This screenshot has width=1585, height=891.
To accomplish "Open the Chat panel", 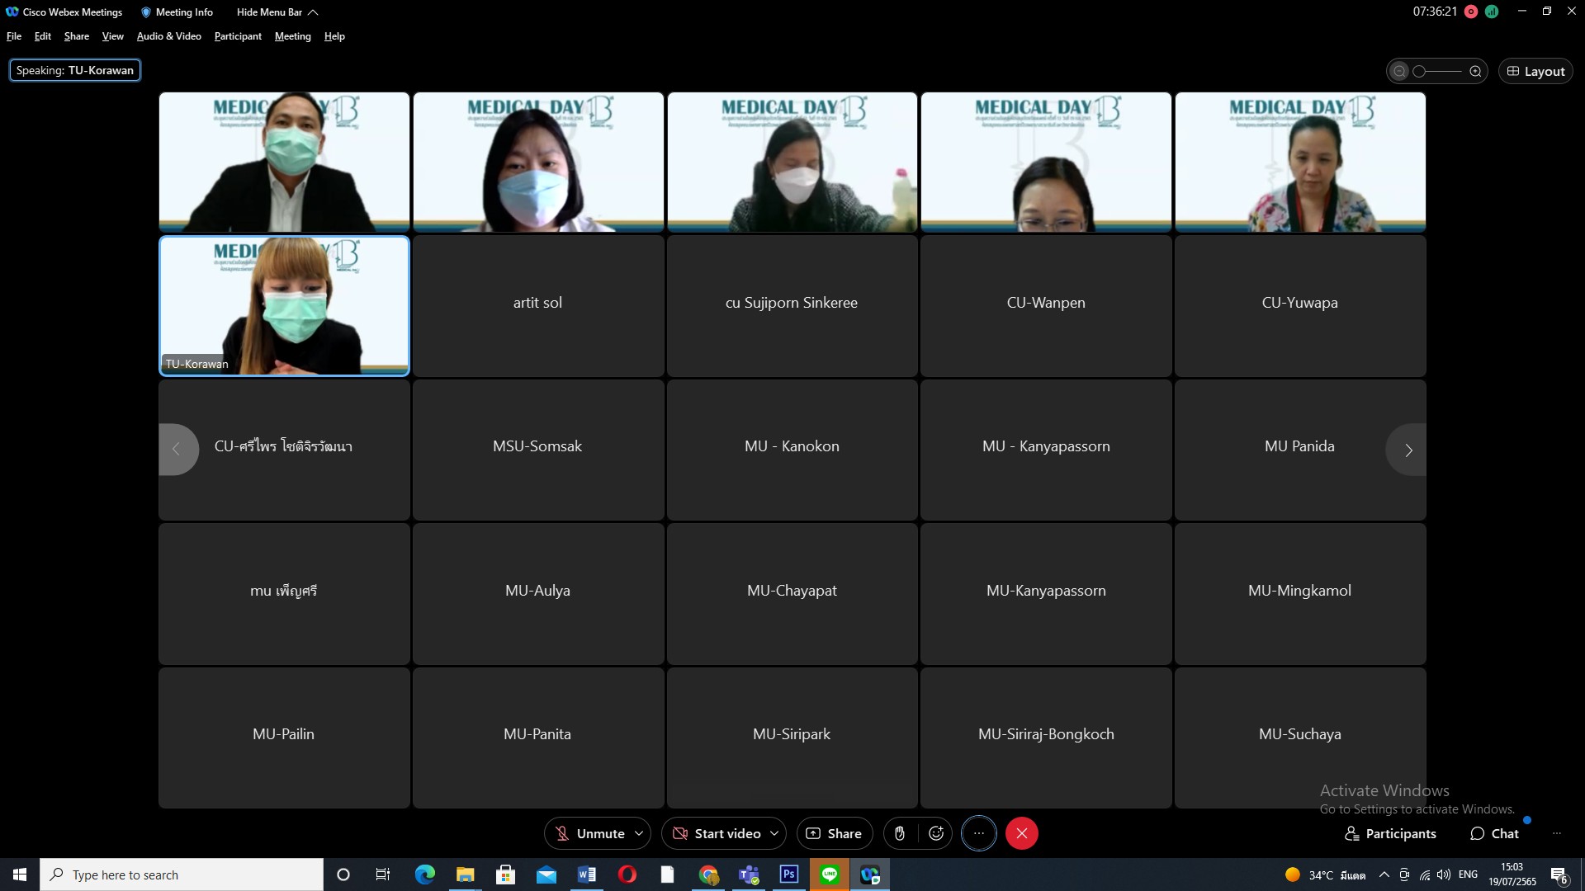I will (1494, 833).
